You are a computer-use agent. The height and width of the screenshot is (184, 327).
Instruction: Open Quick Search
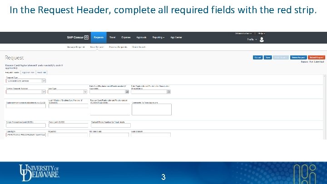click(139, 47)
